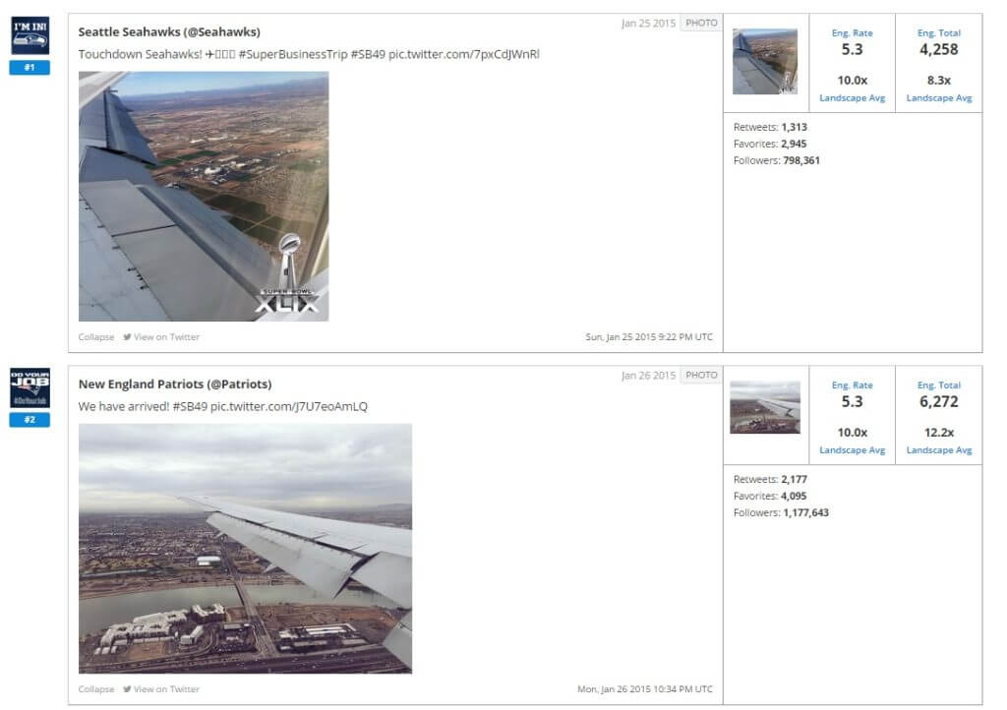View the Patriots tweet on Twitter
Screen dimensions: 1007x710
162,689
